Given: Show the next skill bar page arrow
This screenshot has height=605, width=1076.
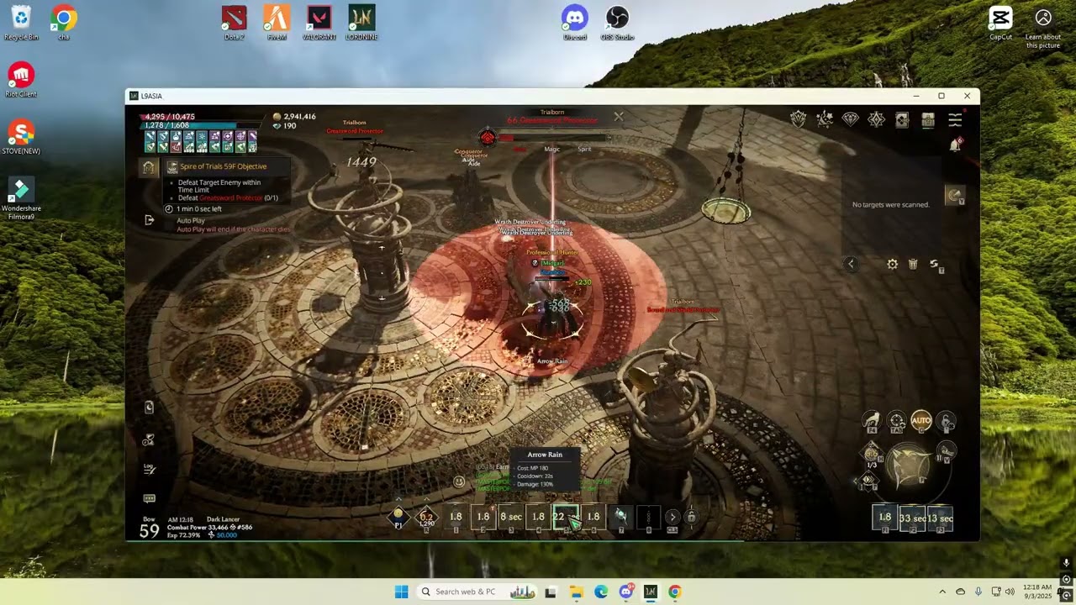Looking at the screenshot, I should click(x=672, y=517).
